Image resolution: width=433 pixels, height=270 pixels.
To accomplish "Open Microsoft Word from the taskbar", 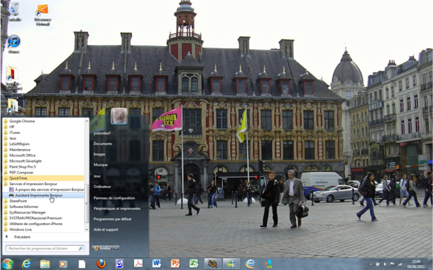I will 156,264.
